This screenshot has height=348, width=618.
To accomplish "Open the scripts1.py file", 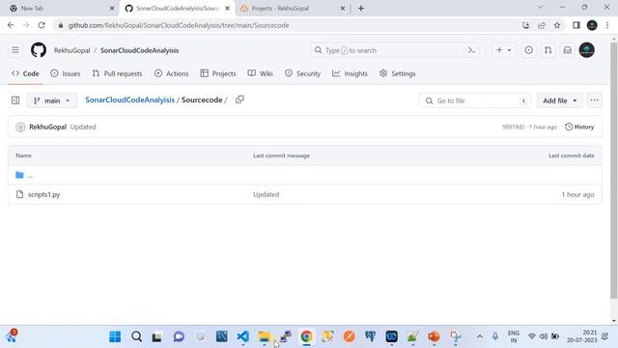I will [x=43, y=194].
